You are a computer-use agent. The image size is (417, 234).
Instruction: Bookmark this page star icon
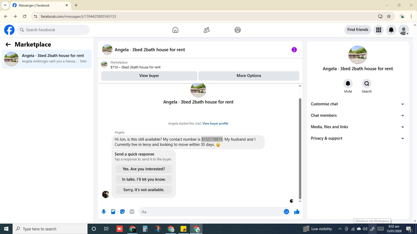(x=389, y=16)
